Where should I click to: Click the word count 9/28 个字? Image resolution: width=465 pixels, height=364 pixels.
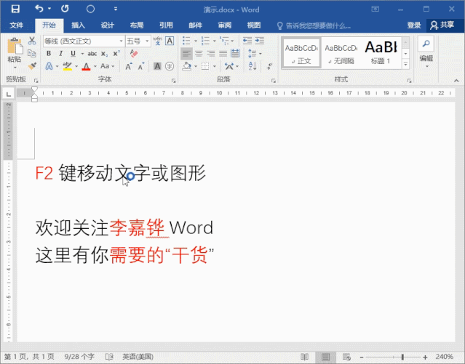79,357
